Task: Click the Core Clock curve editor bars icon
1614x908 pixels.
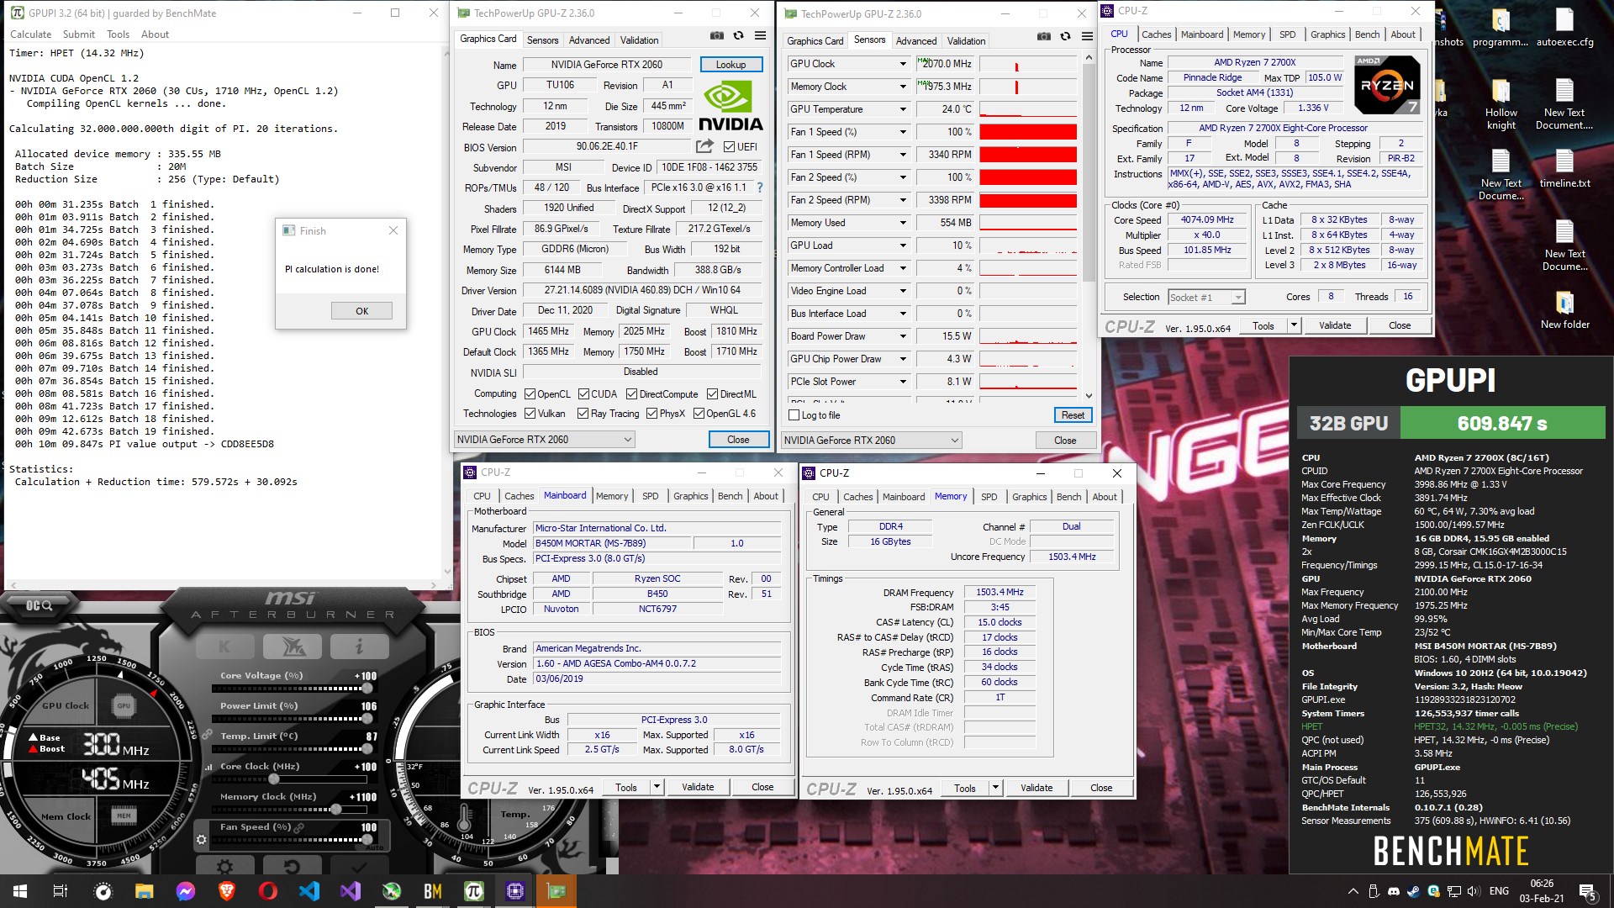Action: [208, 767]
